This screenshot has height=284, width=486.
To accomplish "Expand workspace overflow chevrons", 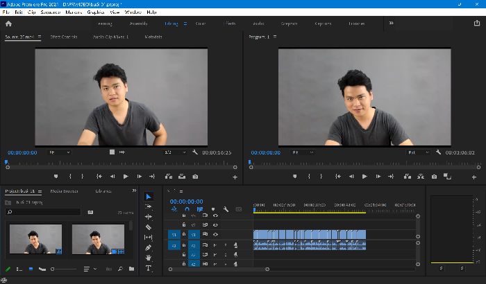I will tap(391, 23).
